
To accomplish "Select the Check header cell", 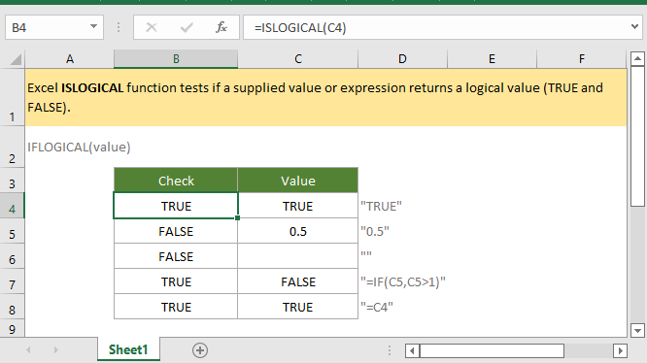I will pos(176,181).
